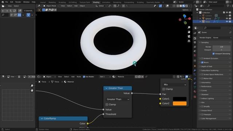
Task: Click the Fac input socket on the Mix node
Action: tap(160, 94)
